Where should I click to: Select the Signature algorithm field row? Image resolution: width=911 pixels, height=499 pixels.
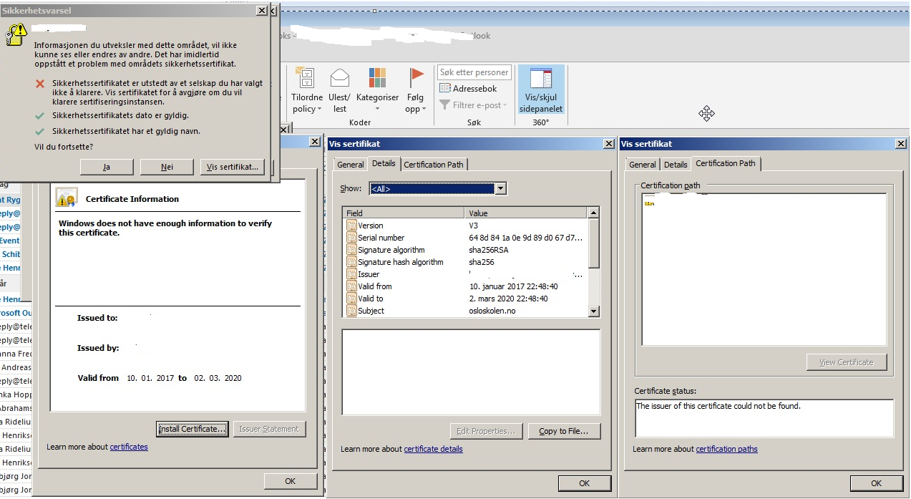(x=391, y=250)
